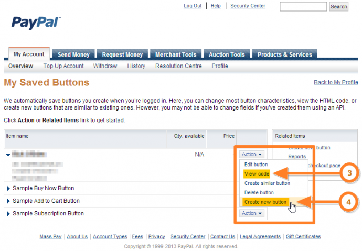Open the Withdraw subtab
362x251 pixels.
click(105, 66)
